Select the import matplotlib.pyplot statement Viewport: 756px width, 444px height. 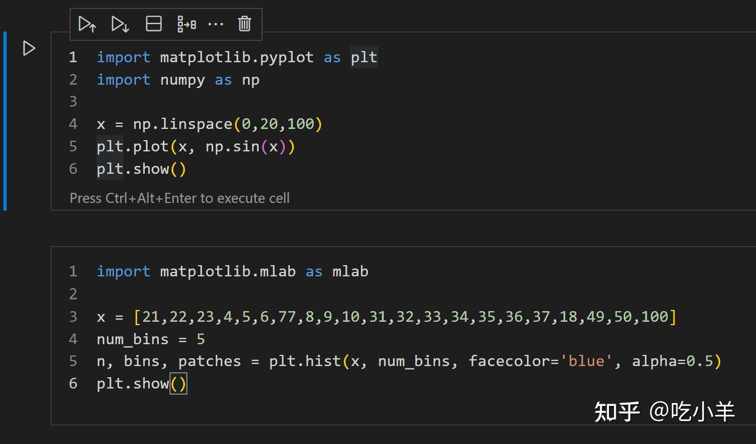tap(236, 57)
